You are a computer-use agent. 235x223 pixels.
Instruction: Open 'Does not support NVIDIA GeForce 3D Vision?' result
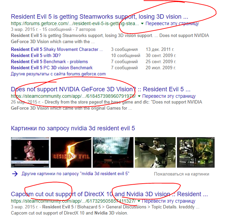point(101,89)
